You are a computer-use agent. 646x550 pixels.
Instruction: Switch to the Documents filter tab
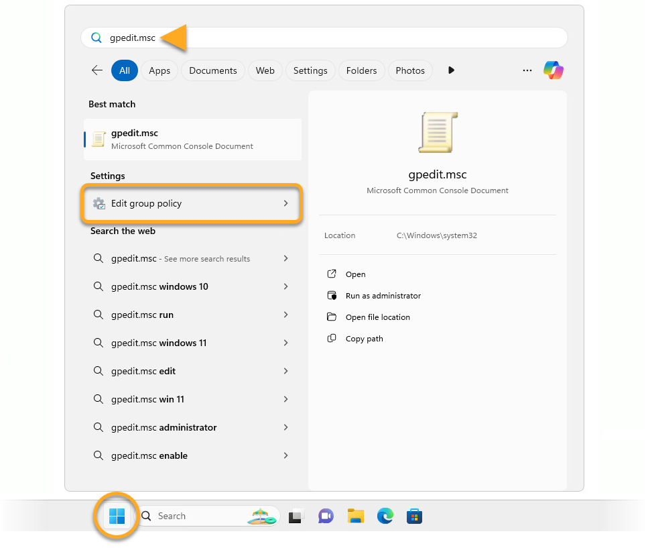pos(212,70)
